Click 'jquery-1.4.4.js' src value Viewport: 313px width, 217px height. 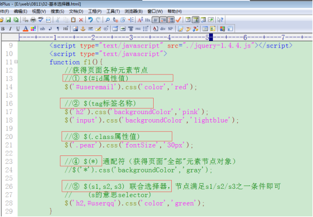pos(223,46)
